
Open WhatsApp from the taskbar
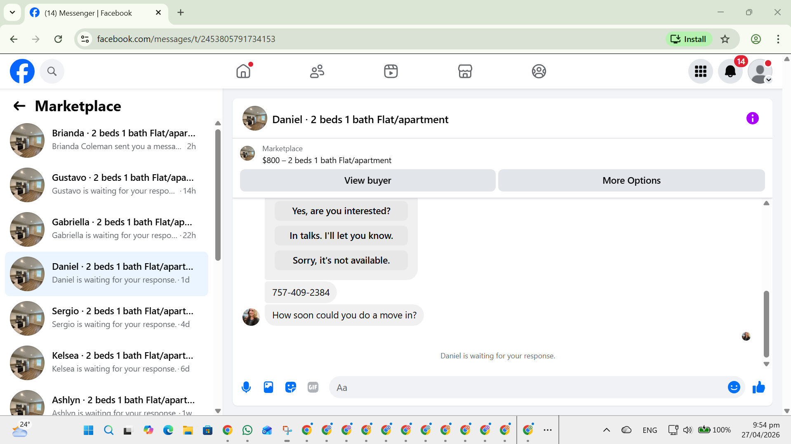[247, 430]
